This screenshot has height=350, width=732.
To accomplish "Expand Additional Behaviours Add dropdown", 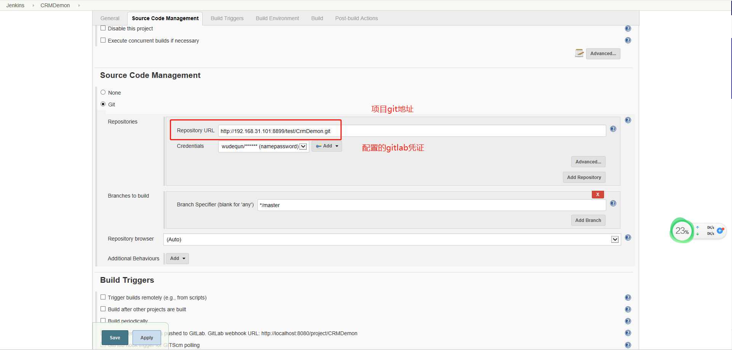I will [x=177, y=258].
